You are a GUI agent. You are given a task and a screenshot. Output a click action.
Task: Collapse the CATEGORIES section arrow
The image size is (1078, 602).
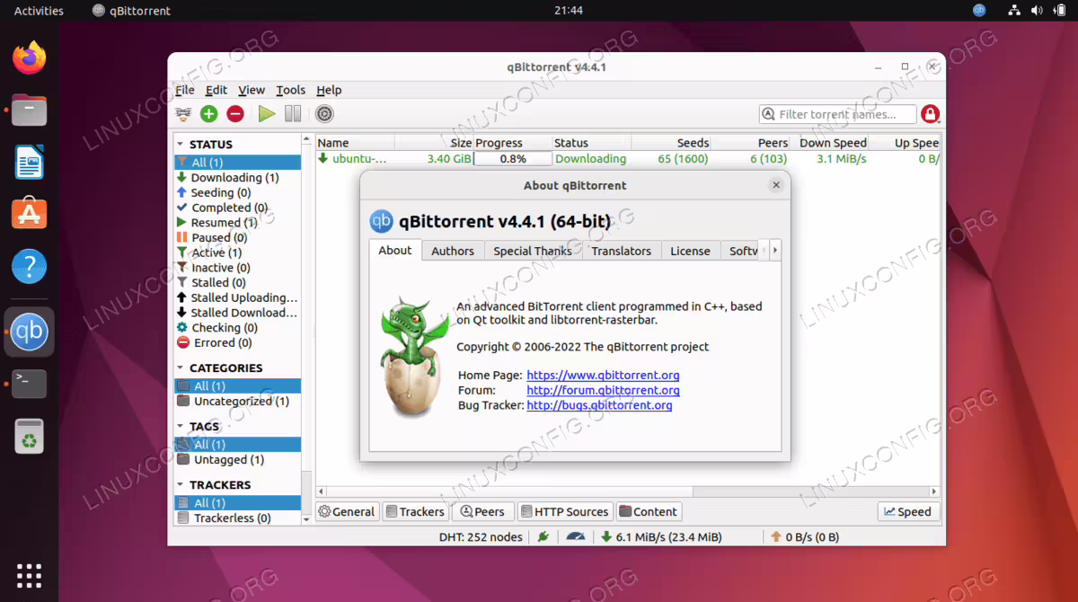click(x=181, y=367)
